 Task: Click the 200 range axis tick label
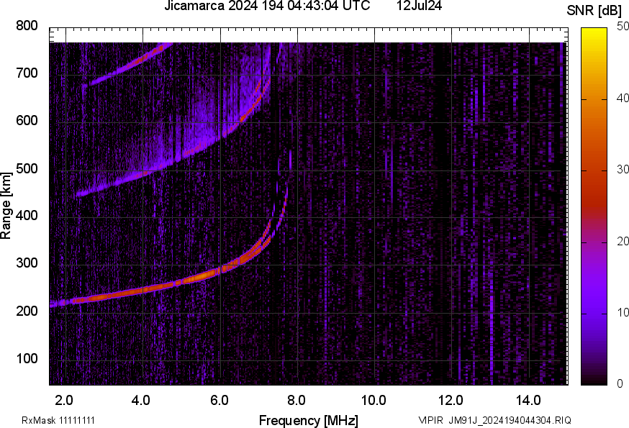point(27,311)
